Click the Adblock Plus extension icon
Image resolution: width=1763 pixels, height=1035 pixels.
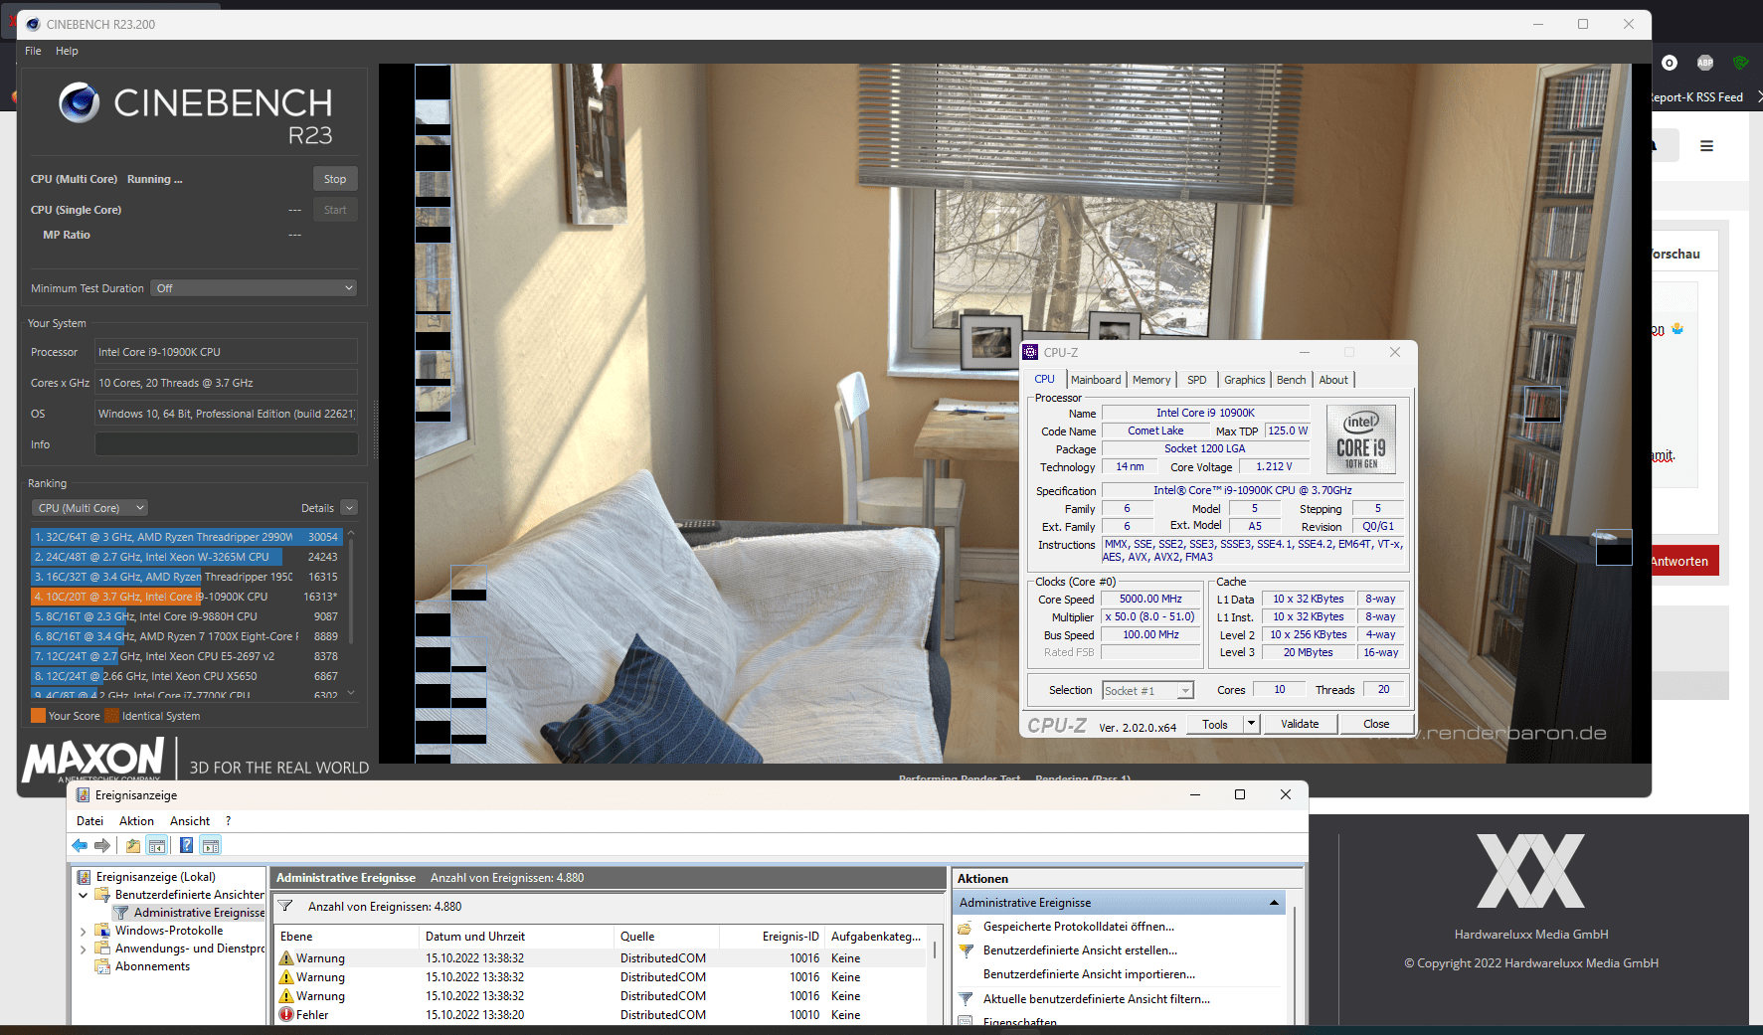(1705, 63)
